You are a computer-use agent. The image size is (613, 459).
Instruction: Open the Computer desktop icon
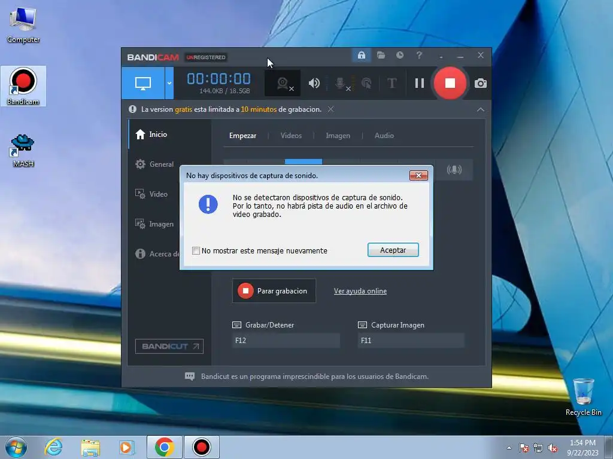(x=23, y=24)
